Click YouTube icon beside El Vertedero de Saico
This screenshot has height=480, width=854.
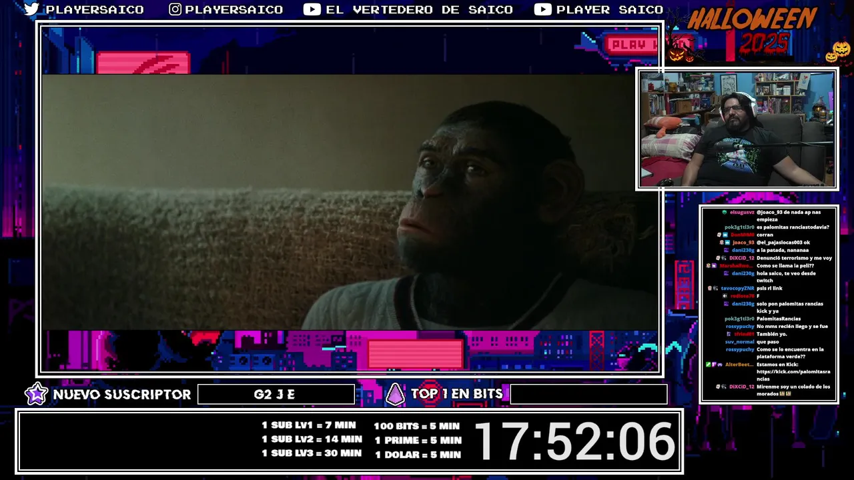pos(312,9)
